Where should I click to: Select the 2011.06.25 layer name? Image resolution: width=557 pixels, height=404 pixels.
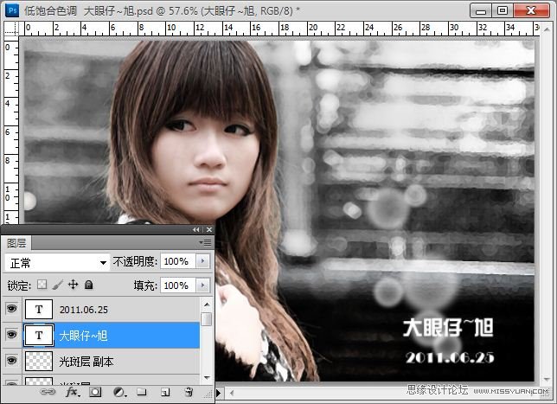point(84,310)
